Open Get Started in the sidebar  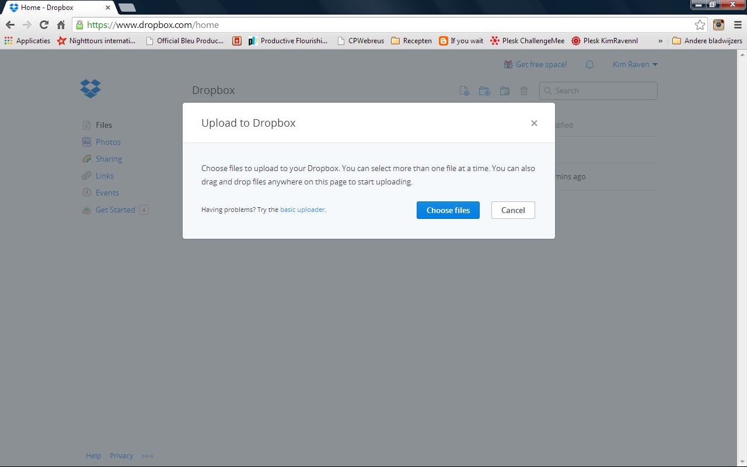click(x=115, y=210)
